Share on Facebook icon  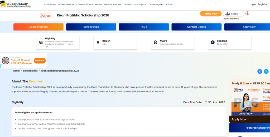260,71
